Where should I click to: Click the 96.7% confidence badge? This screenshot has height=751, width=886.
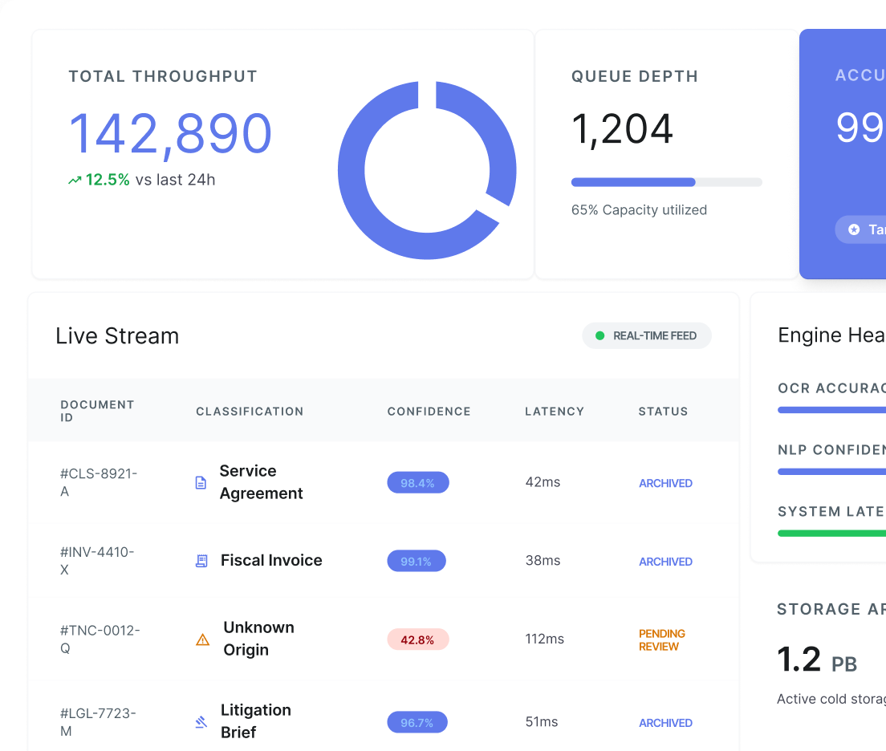pos(417,722)
